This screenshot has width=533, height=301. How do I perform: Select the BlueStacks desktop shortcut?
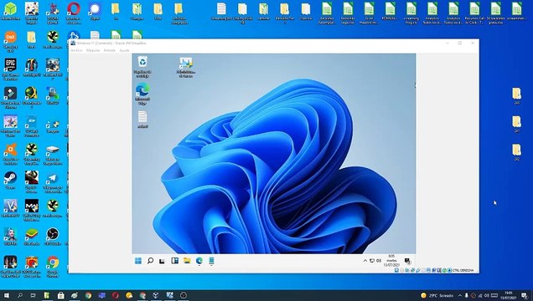32,237
